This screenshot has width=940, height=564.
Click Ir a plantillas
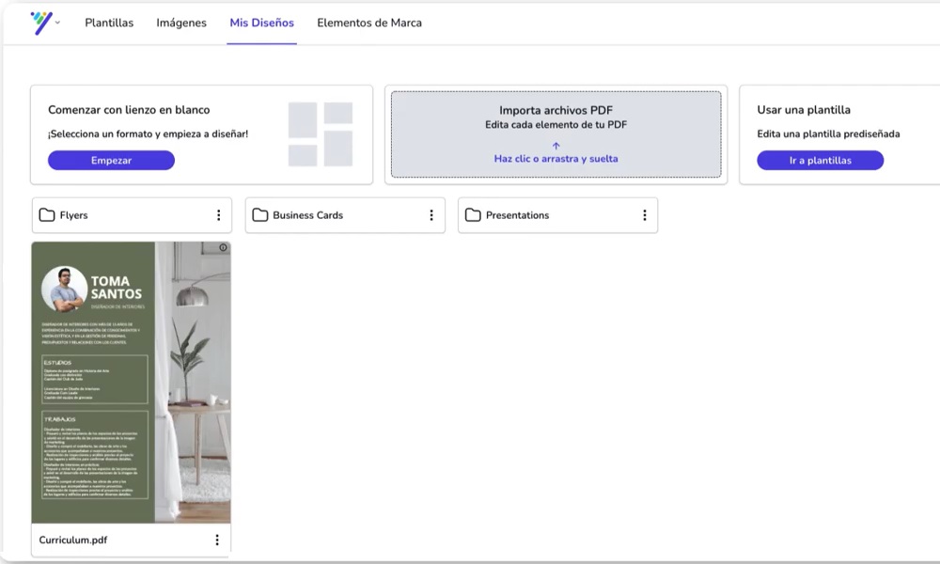point(820,160)
